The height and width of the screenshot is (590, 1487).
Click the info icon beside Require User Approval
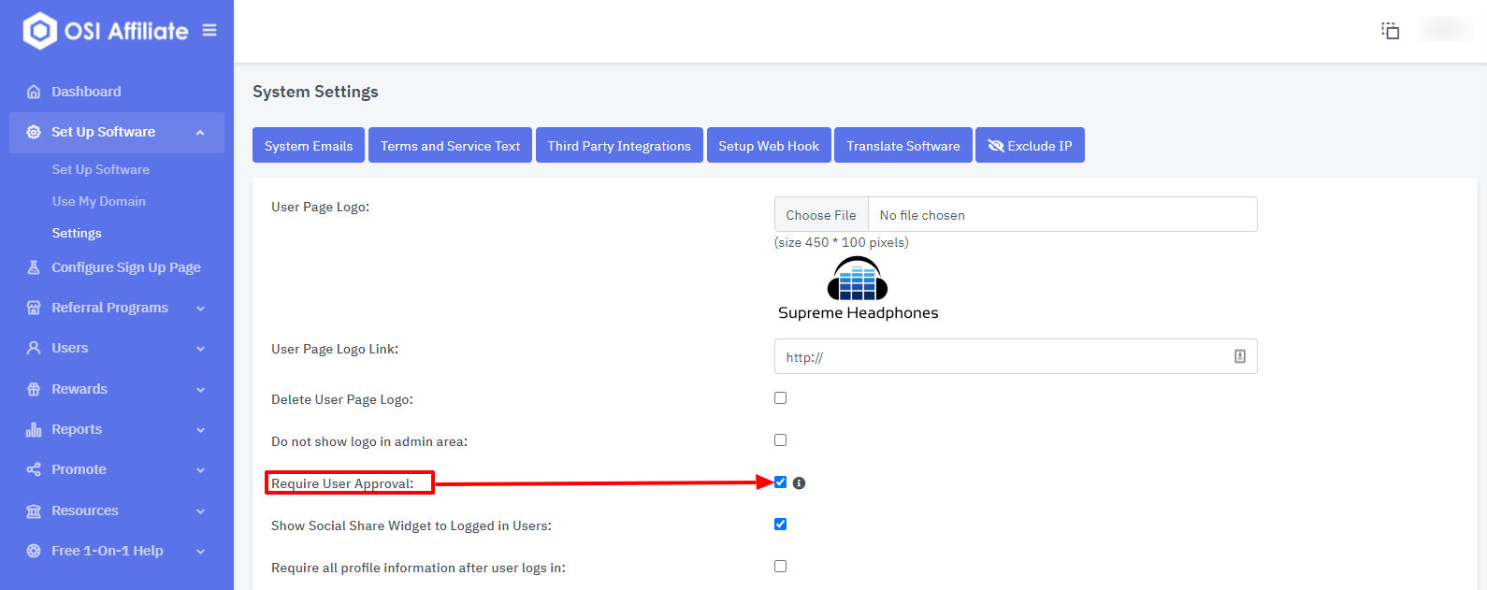[799, 483]
